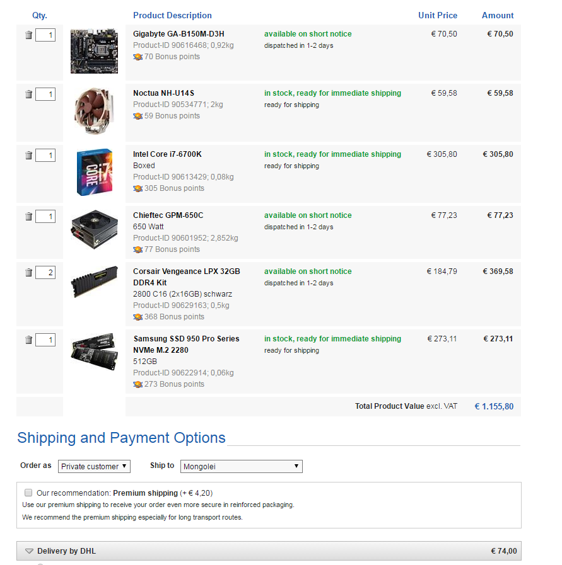Screen dimensions: 562x565
Task: Click bonus points icon under Samsung SSD
Action: point(138,384)
